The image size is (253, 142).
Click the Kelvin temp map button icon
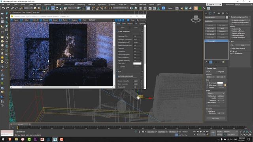(225, 85)
